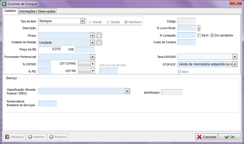
Task: Click the new document icon beside Grupo
Action: (99, 35)
